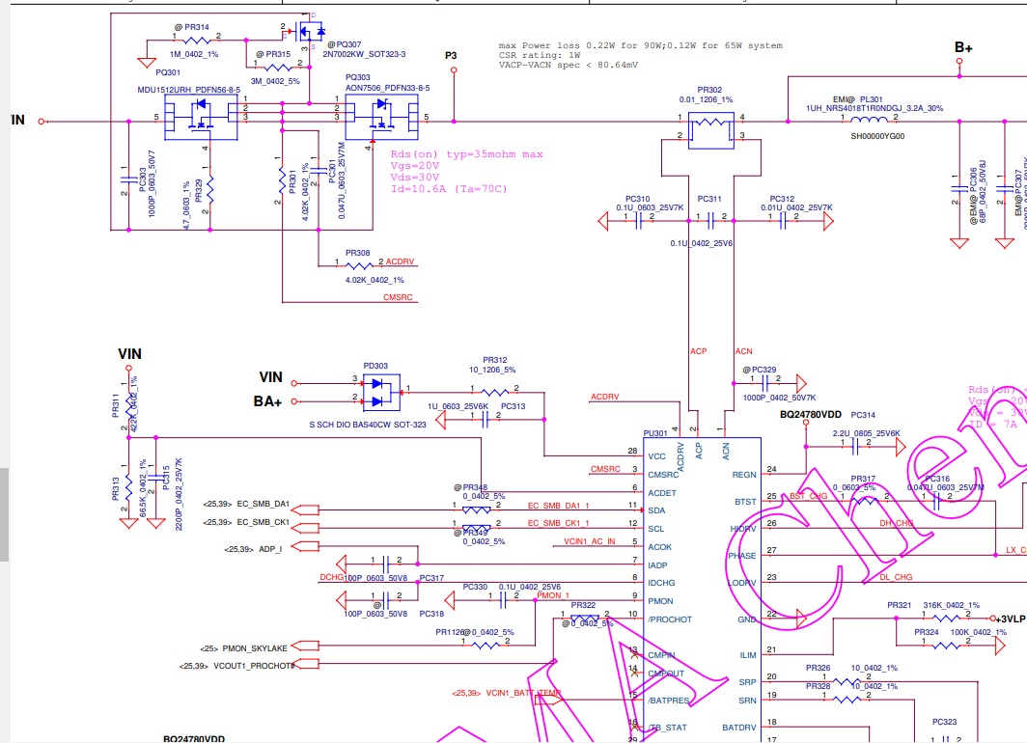Select the "0.01_1206_1%" resistor value

click(707, 100)
